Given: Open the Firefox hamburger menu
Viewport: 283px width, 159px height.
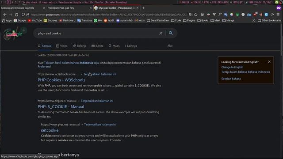Looking at the screenshot, I should click(278, 15).
